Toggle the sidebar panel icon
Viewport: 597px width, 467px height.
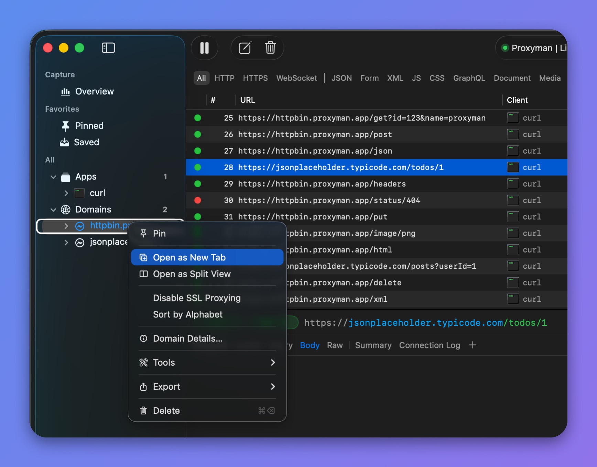[x=108, y=48]
